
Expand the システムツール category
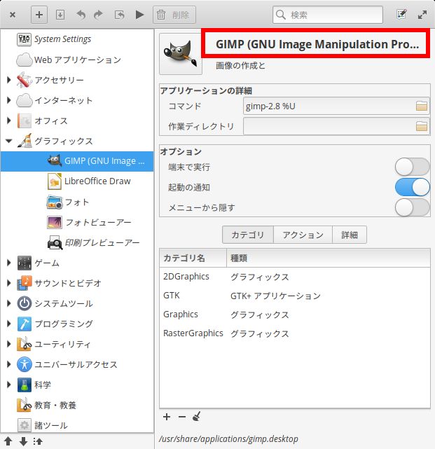(x=9, y=303)
